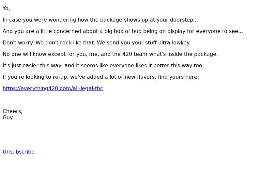Click "find yours here:" text

pos(178,77)
